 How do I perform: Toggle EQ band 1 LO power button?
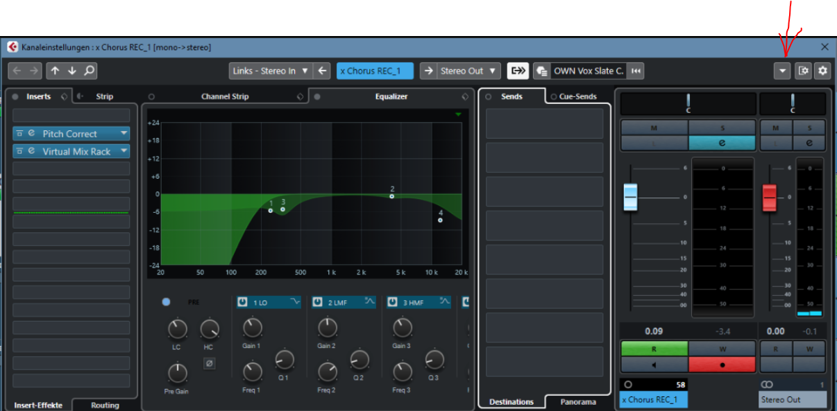pyautogui.click(x=242, y=302)
